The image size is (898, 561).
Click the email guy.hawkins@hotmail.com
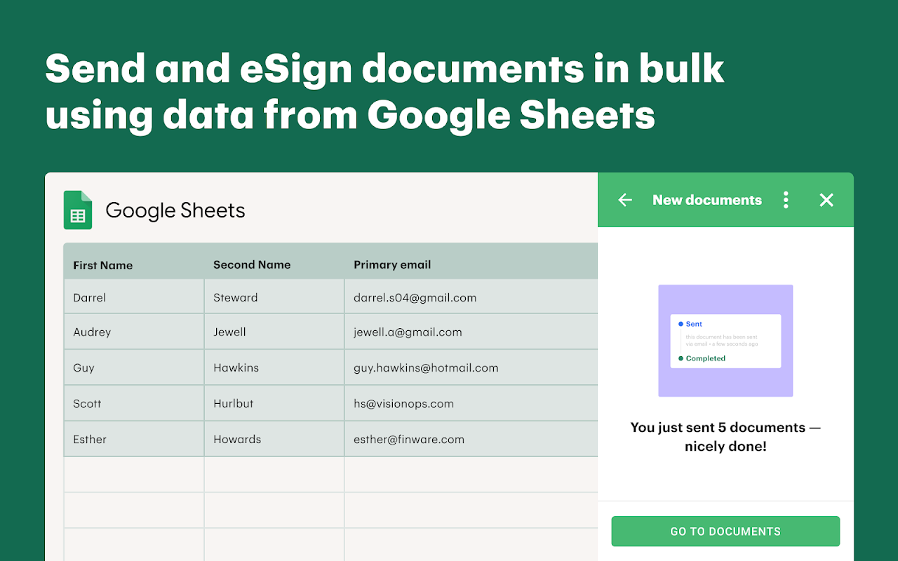pos(426,368)
